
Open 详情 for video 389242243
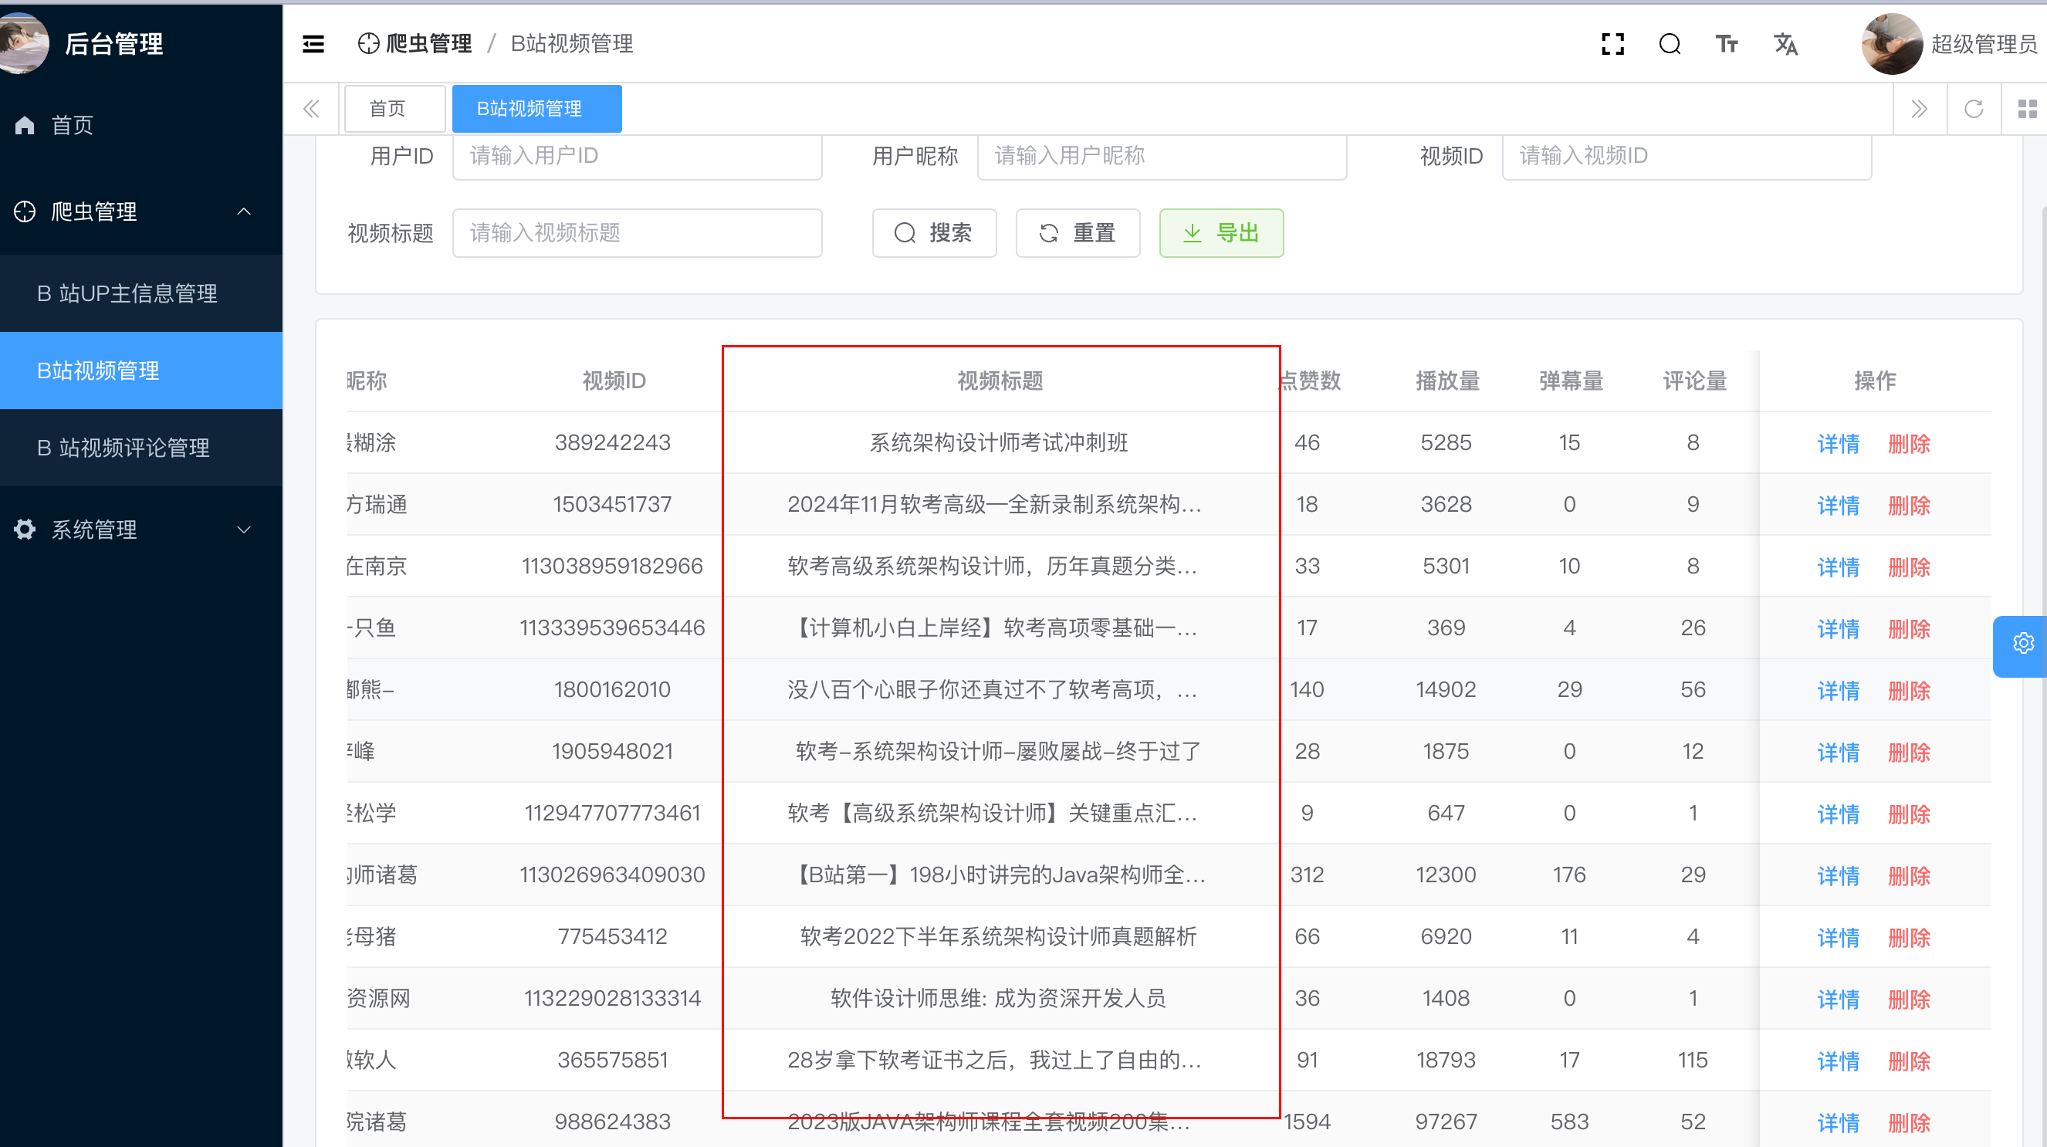(x=1838, y=443)
